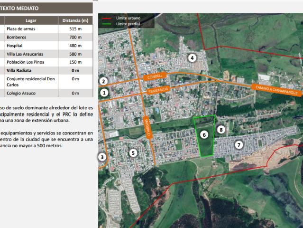
Task: Select the Plaza de armas cell
Action: click(31, 29)
